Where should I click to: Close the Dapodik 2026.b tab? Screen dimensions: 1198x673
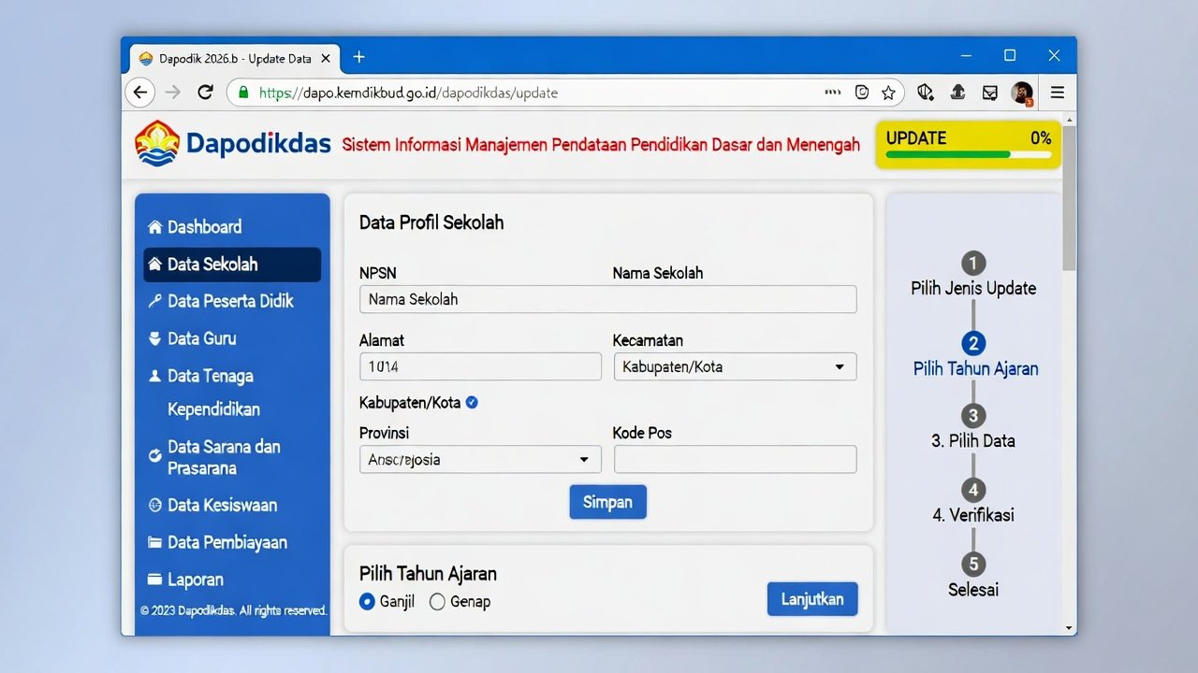[326, 58]
